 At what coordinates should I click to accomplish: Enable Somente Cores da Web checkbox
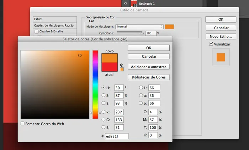pyautogui.click(x=22, y=124)
